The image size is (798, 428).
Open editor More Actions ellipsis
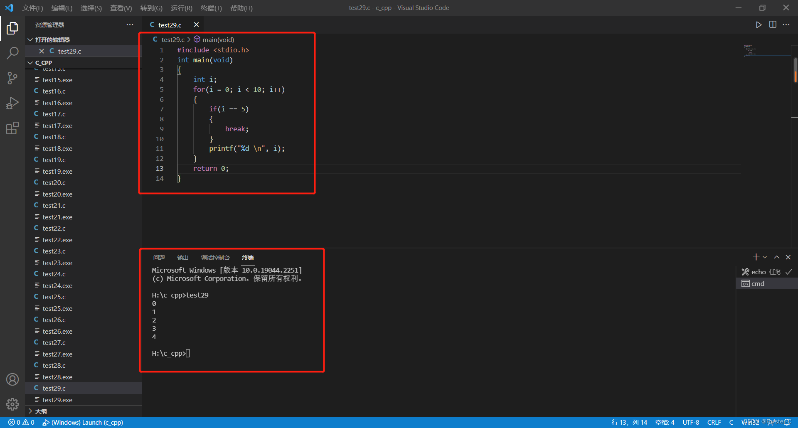click(x=786, y=25)
